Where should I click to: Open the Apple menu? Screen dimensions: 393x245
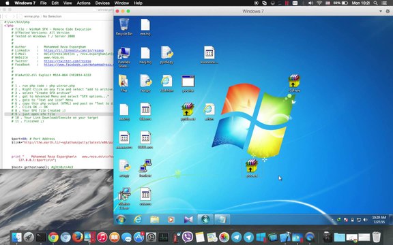(8, 3)
